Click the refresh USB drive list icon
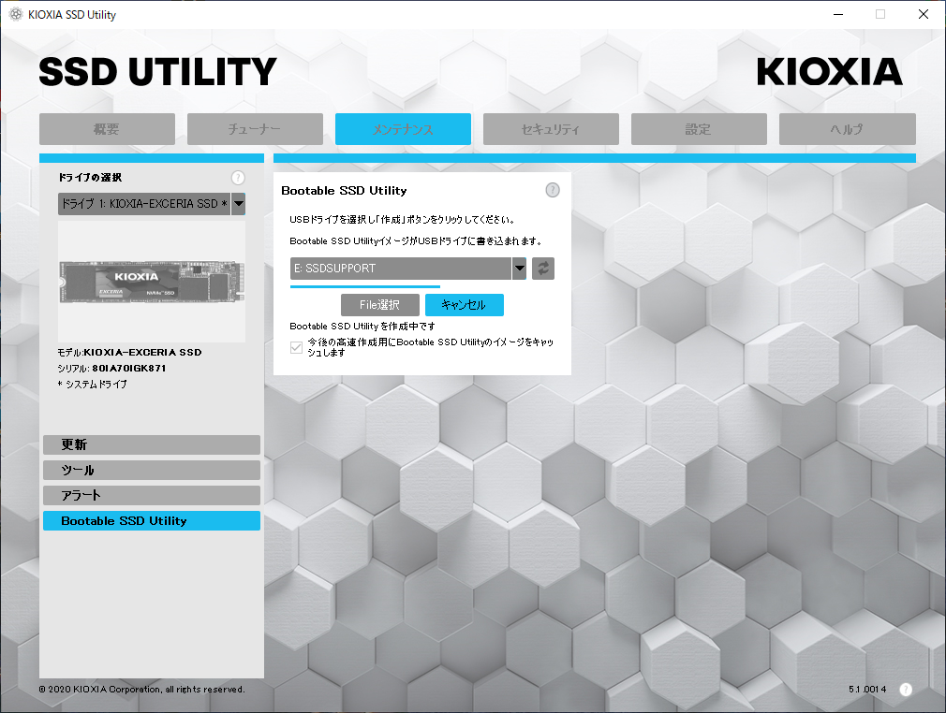Image resolution: width=946 pixels, height=713 pixels. click(x=543, y=269)
